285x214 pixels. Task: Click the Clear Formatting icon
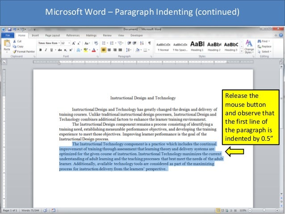[x=96, y=43]
